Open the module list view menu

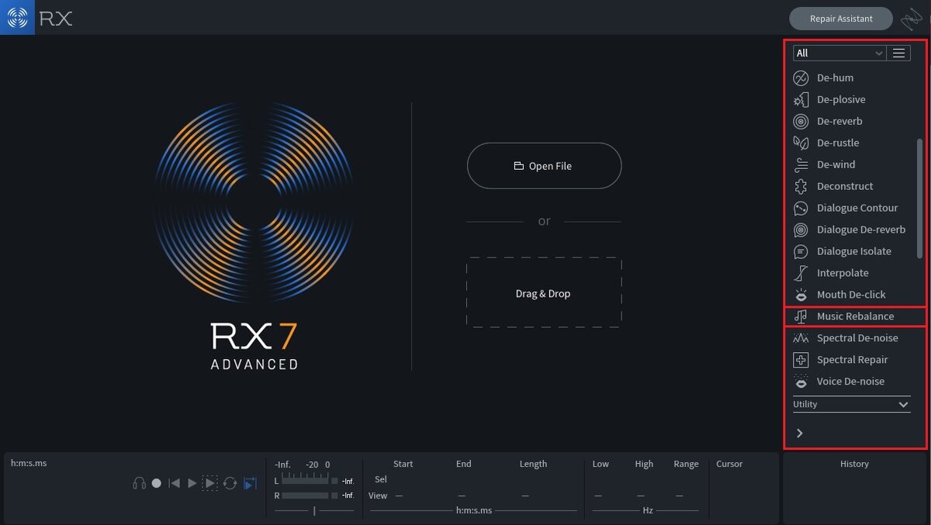click(898, 53)
